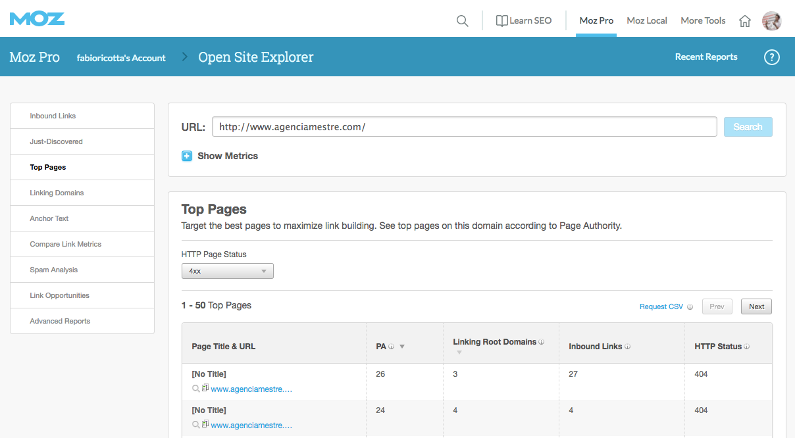
Task: Click the help question mark icon
Action: pyautogui.click(x=771, y=57)
